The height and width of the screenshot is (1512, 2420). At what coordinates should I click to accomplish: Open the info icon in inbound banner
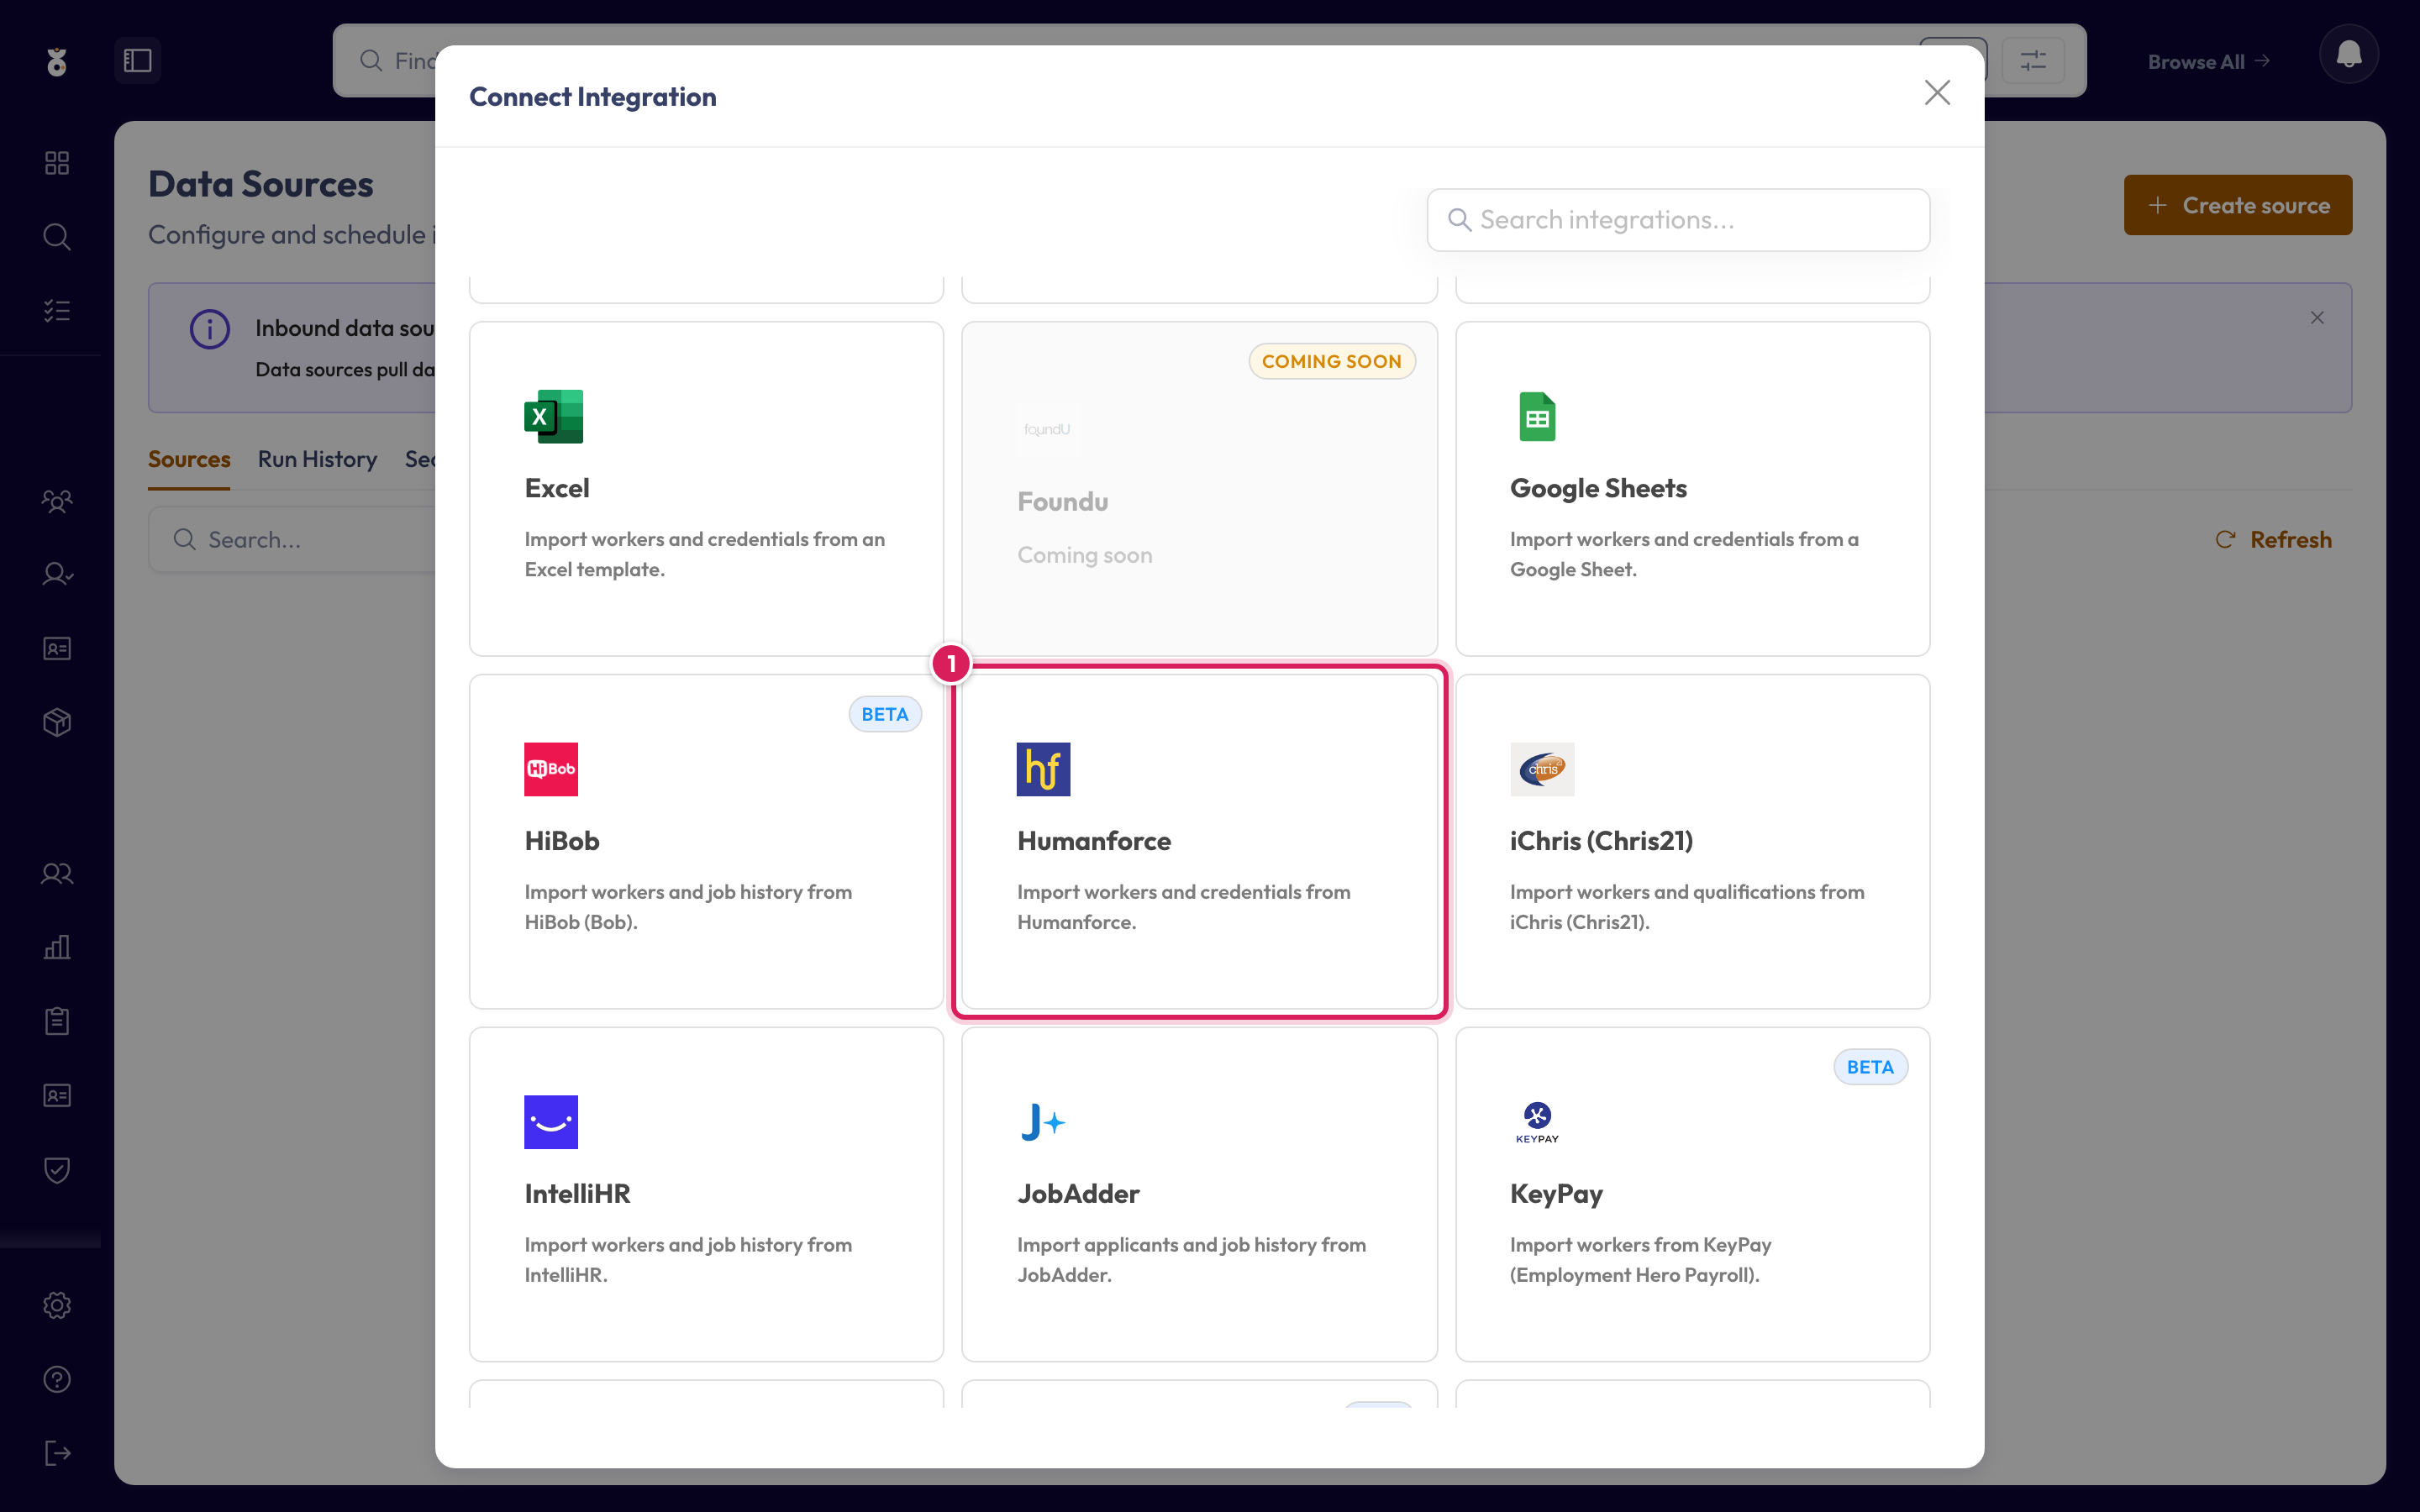210,329
